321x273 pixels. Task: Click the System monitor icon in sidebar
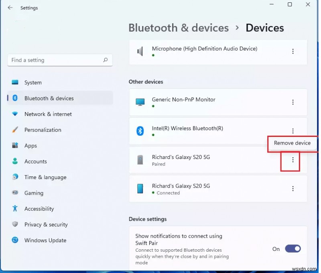(x=15, y=82)
